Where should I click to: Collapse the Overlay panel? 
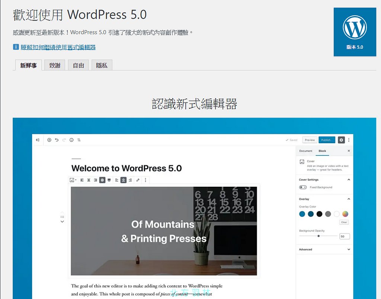[x=349, y=199]
